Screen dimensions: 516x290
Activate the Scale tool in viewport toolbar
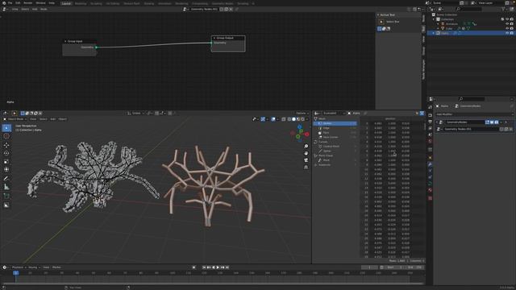coord(6,161)
